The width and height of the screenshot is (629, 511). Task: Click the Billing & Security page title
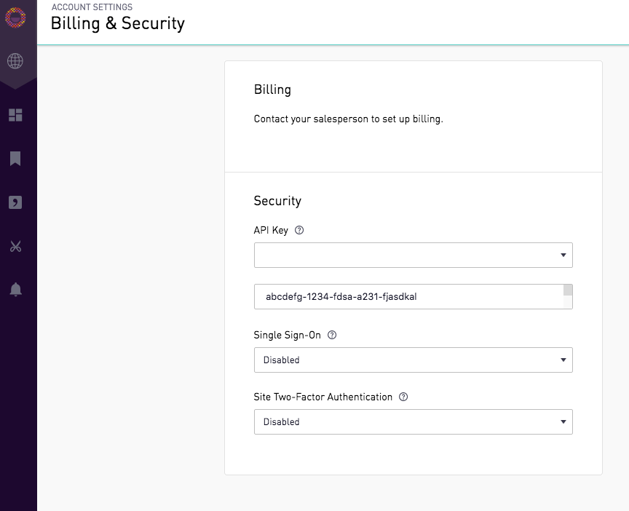[117, 23]
